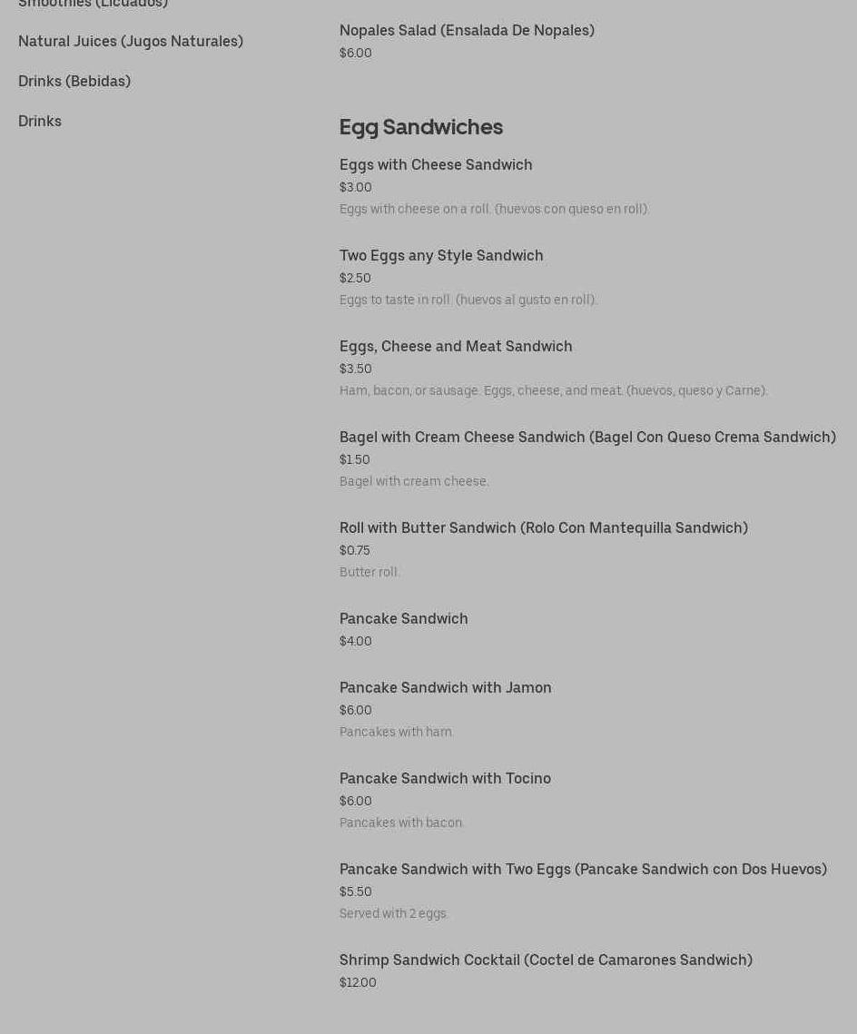Open the plain Drinks category link
This screenshot has width=857, height=1034.
[40, 121]
